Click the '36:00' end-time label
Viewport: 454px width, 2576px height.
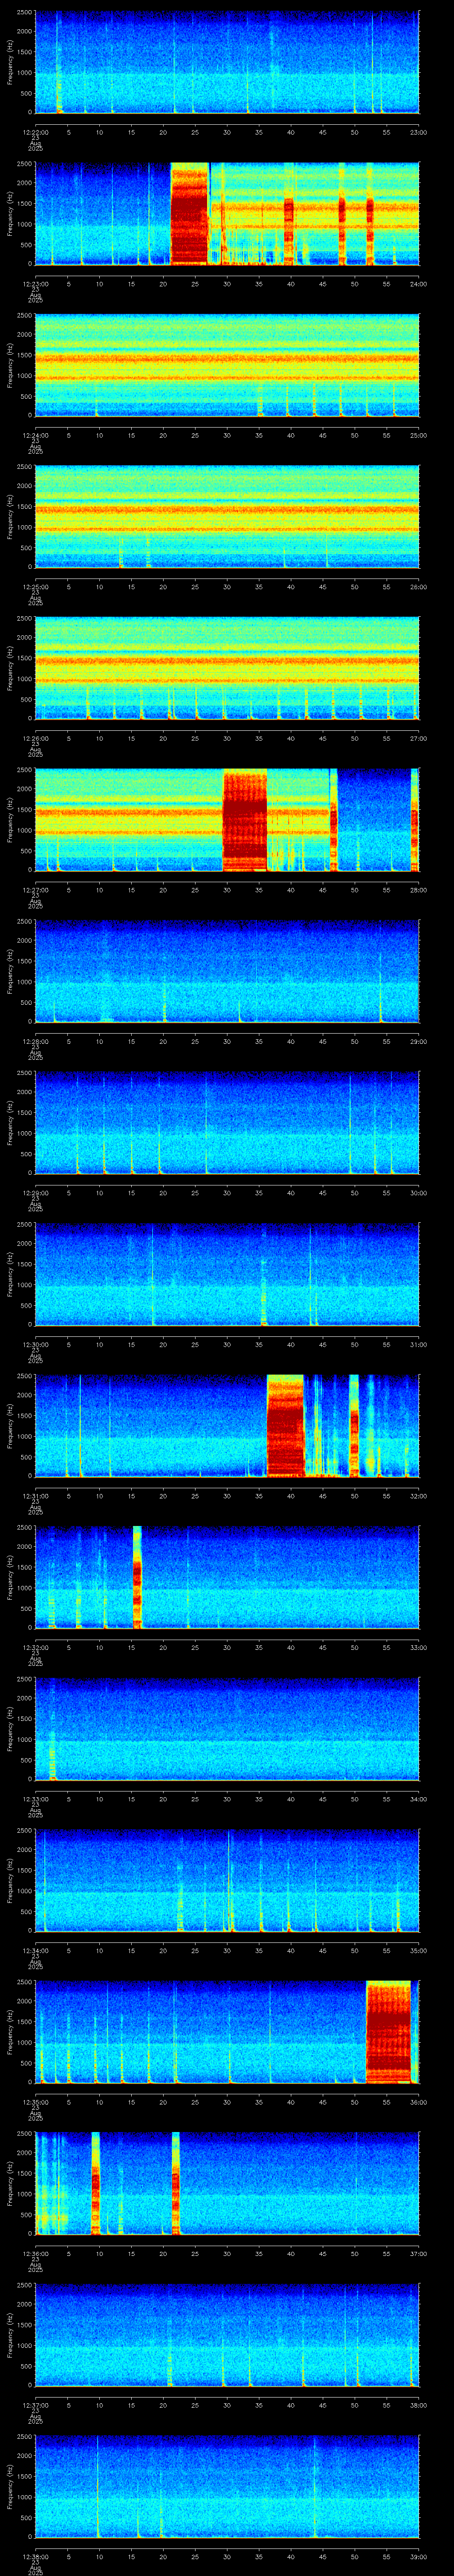tap(418, 2101)
